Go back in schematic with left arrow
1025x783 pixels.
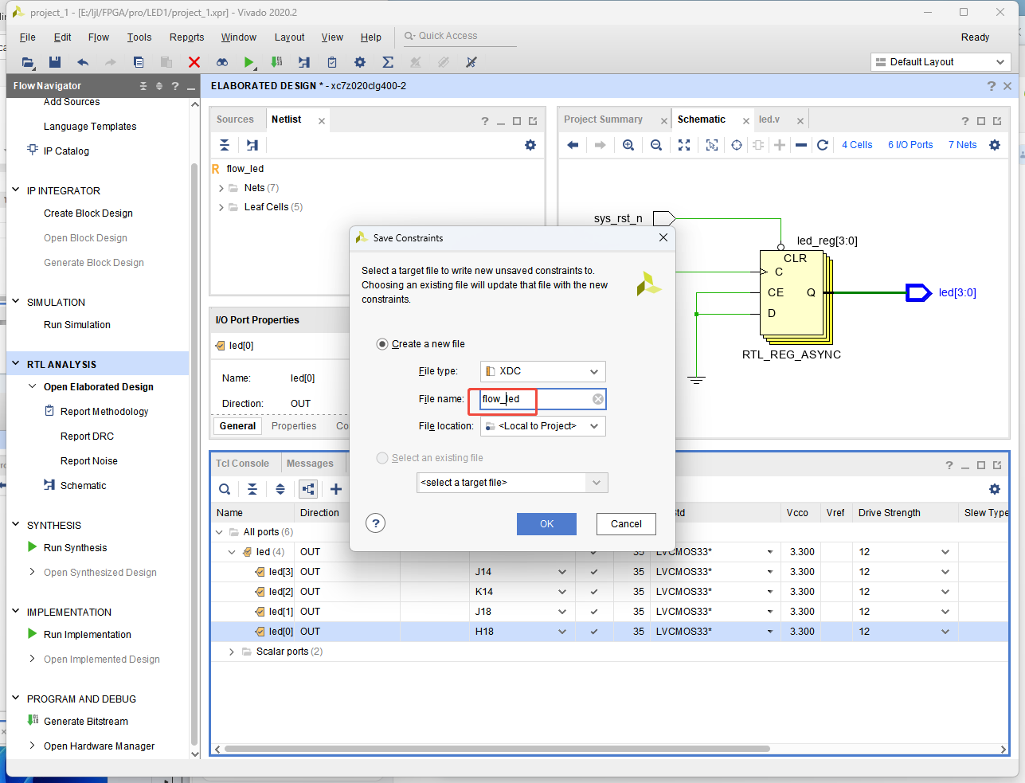[x=573, y=145]
